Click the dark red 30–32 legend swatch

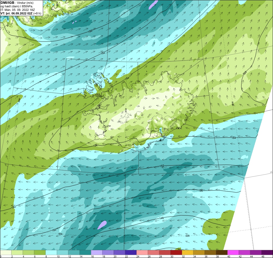pyautogui.click(x=176, y=253)
